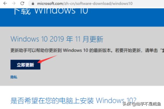Click the microsoft.com domain in the URL
Image resolution: width=164 pixels, height=109 pixels.
coord(50,4)
